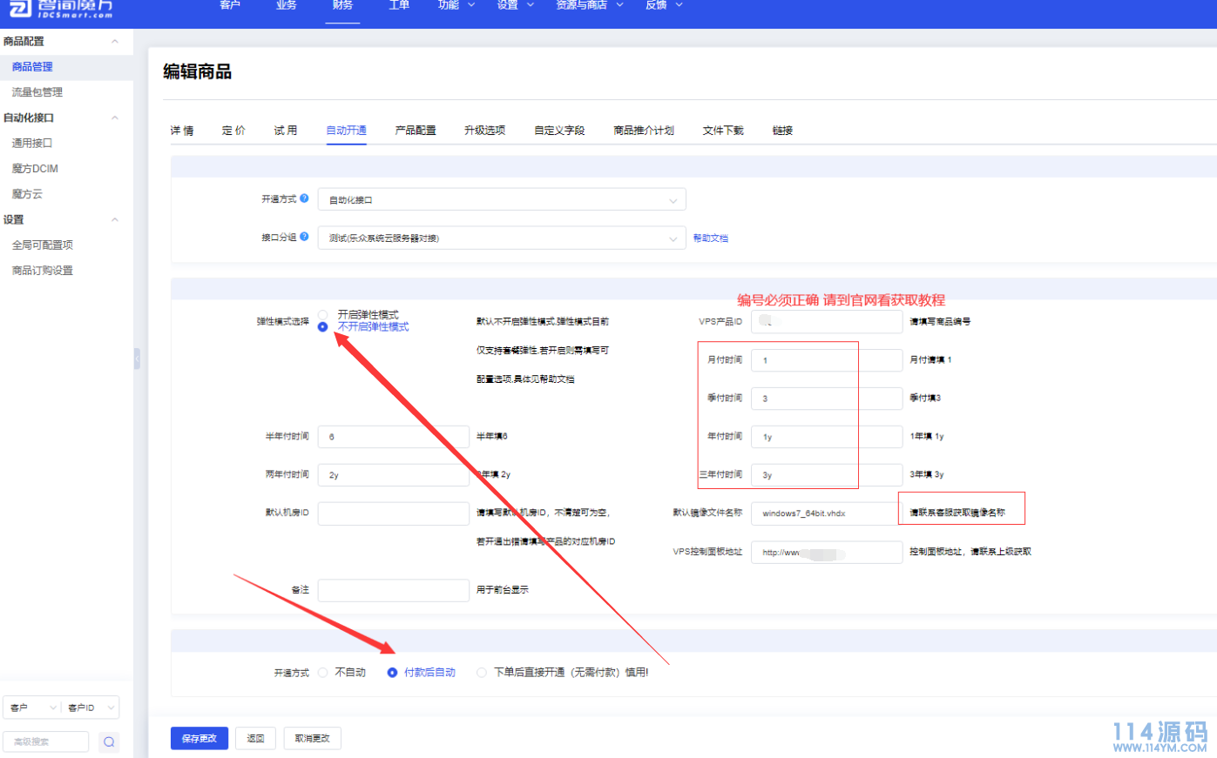Click the 季付时间 input field
The height and width of the screenshot is (758, 1217).
tap(827, 399)
